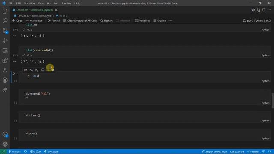Add a new Markdown cell
Viewport: 274px width, 154px height.
(x=34, y=21)
